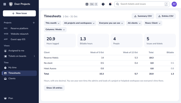
Task: Click the Week of 5 Oct header
Action: point(97,52)
